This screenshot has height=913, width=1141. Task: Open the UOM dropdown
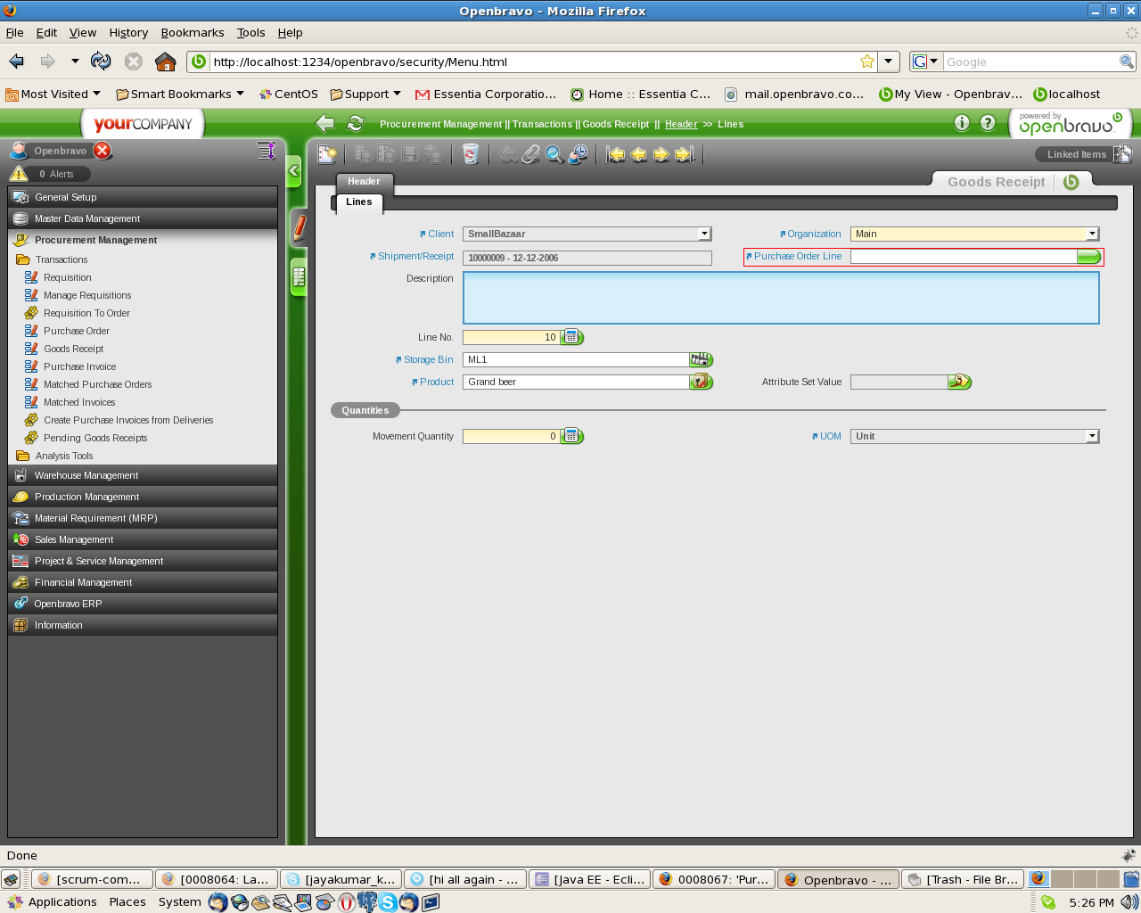pos(1092,436)
